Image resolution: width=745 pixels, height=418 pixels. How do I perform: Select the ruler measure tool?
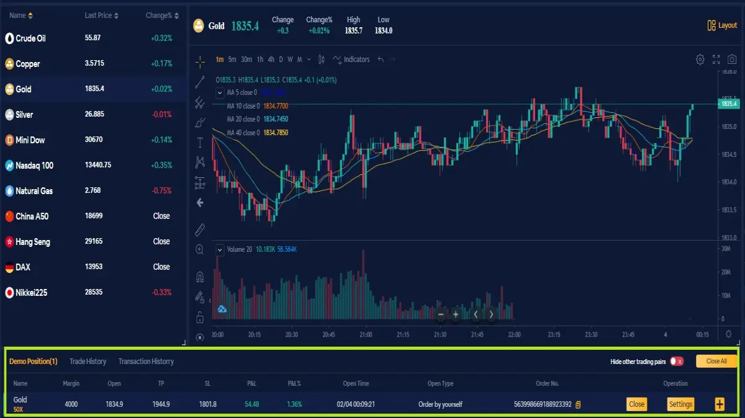200,230
